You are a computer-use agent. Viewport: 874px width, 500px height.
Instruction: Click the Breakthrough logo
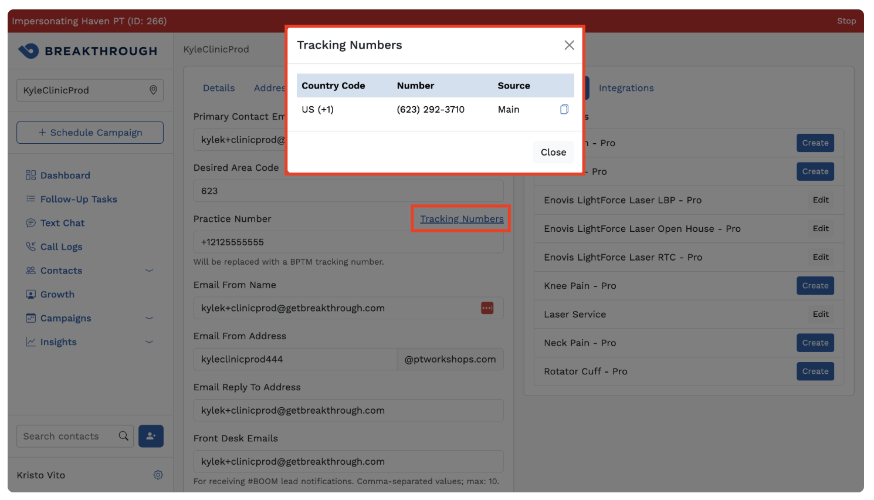coord(88,51)
